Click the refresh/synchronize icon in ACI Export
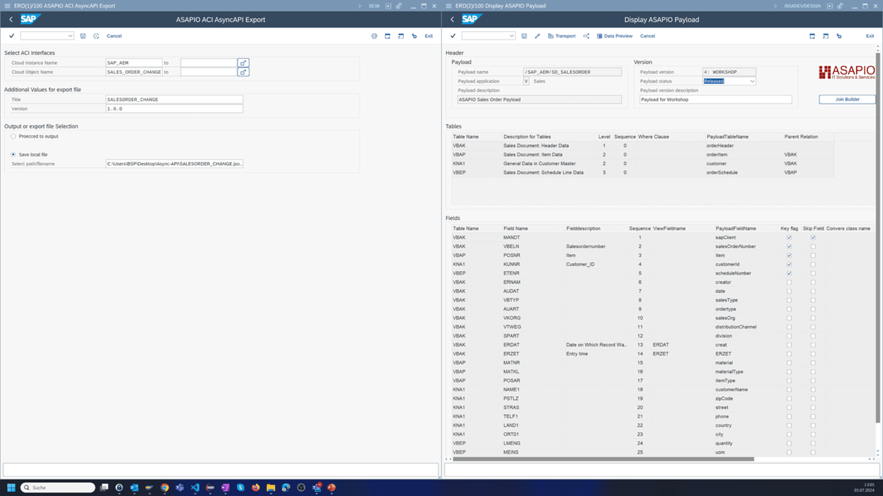Image resolution: width=883 pixels, height=496 pixels. [96, 36]
